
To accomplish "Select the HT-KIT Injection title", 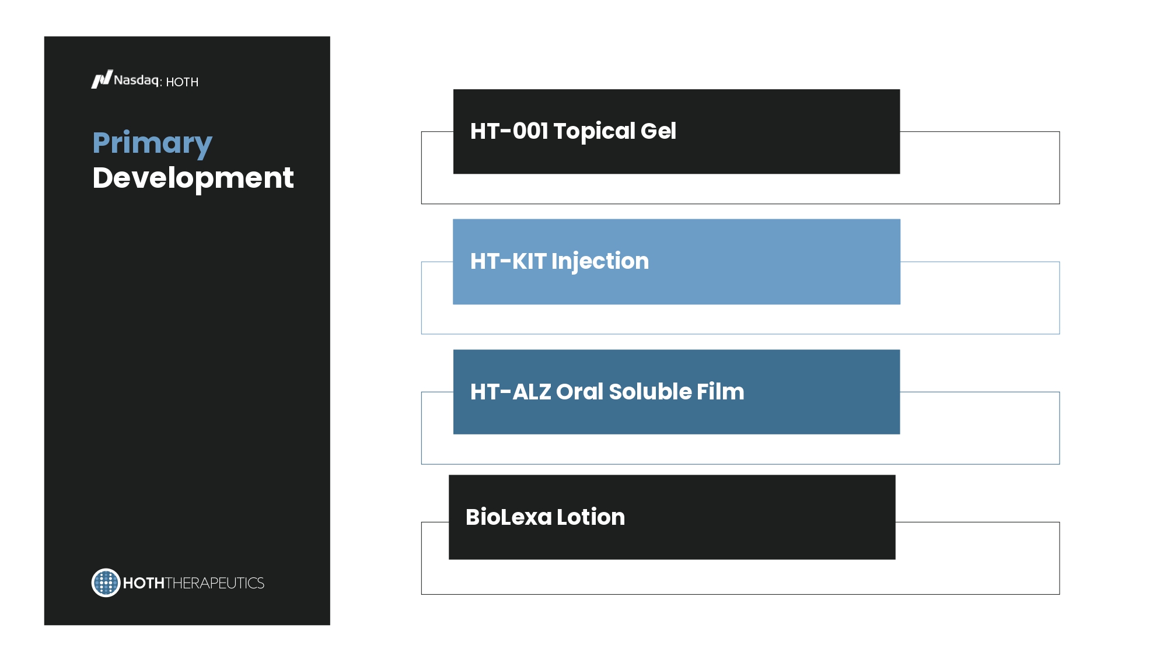I will click(x=559, y=261).
